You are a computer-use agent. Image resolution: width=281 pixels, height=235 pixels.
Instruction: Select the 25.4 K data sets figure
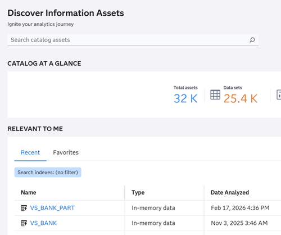241,98
